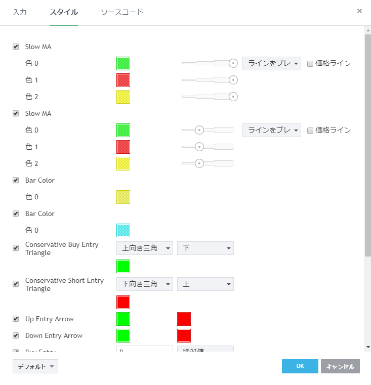
Task: Click the scrollbar up arrow
Action: 367,30
